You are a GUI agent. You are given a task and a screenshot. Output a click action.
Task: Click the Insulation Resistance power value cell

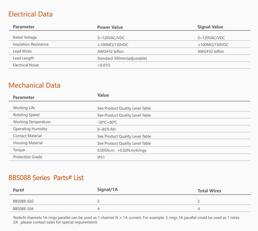click(113, 45)
